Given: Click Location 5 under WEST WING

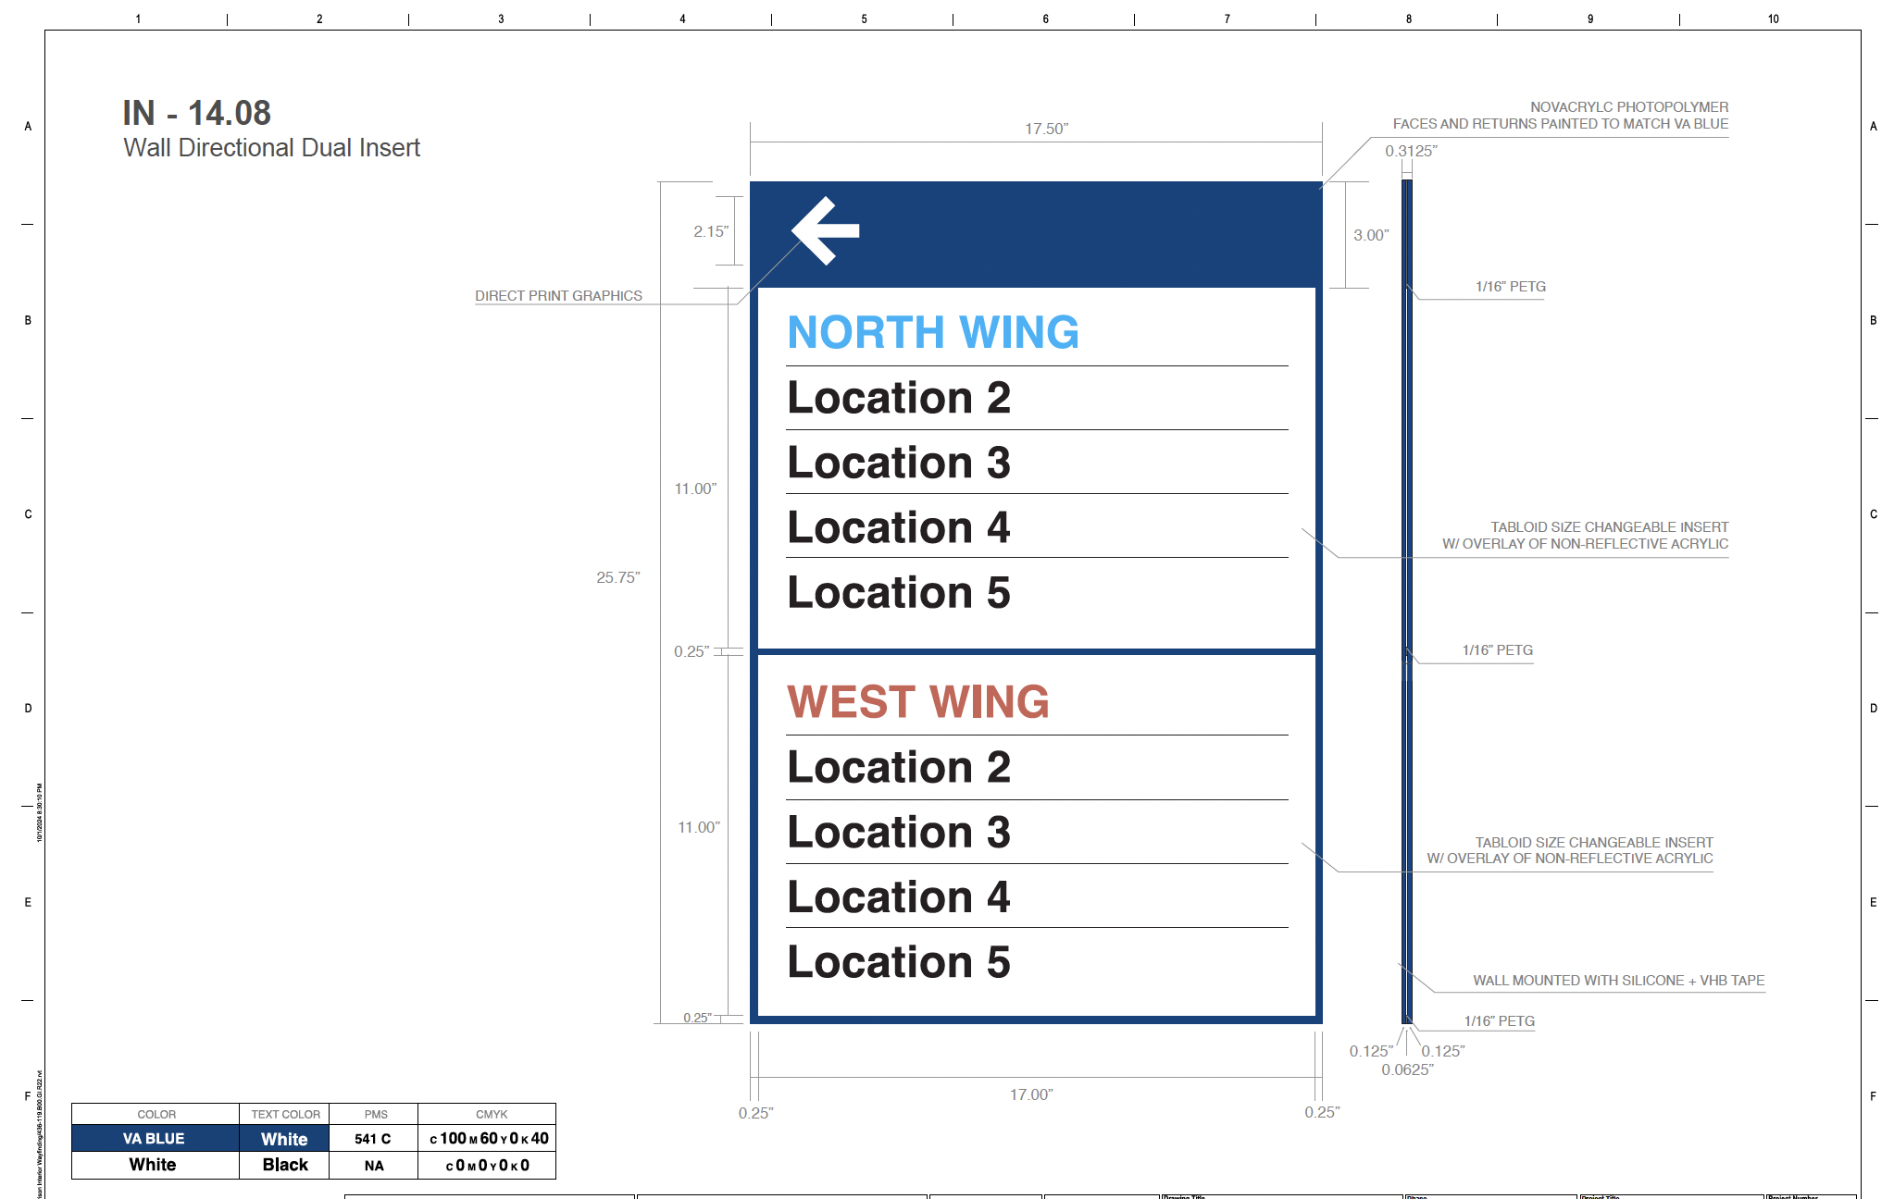Looking at the screenshot, I should (898, 962).
